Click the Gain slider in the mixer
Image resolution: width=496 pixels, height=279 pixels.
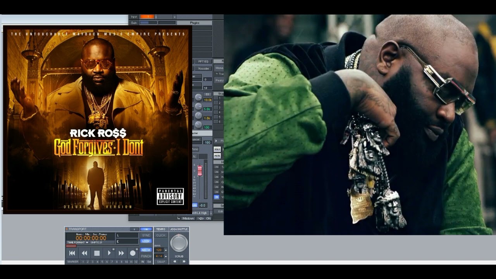(148, 23)
